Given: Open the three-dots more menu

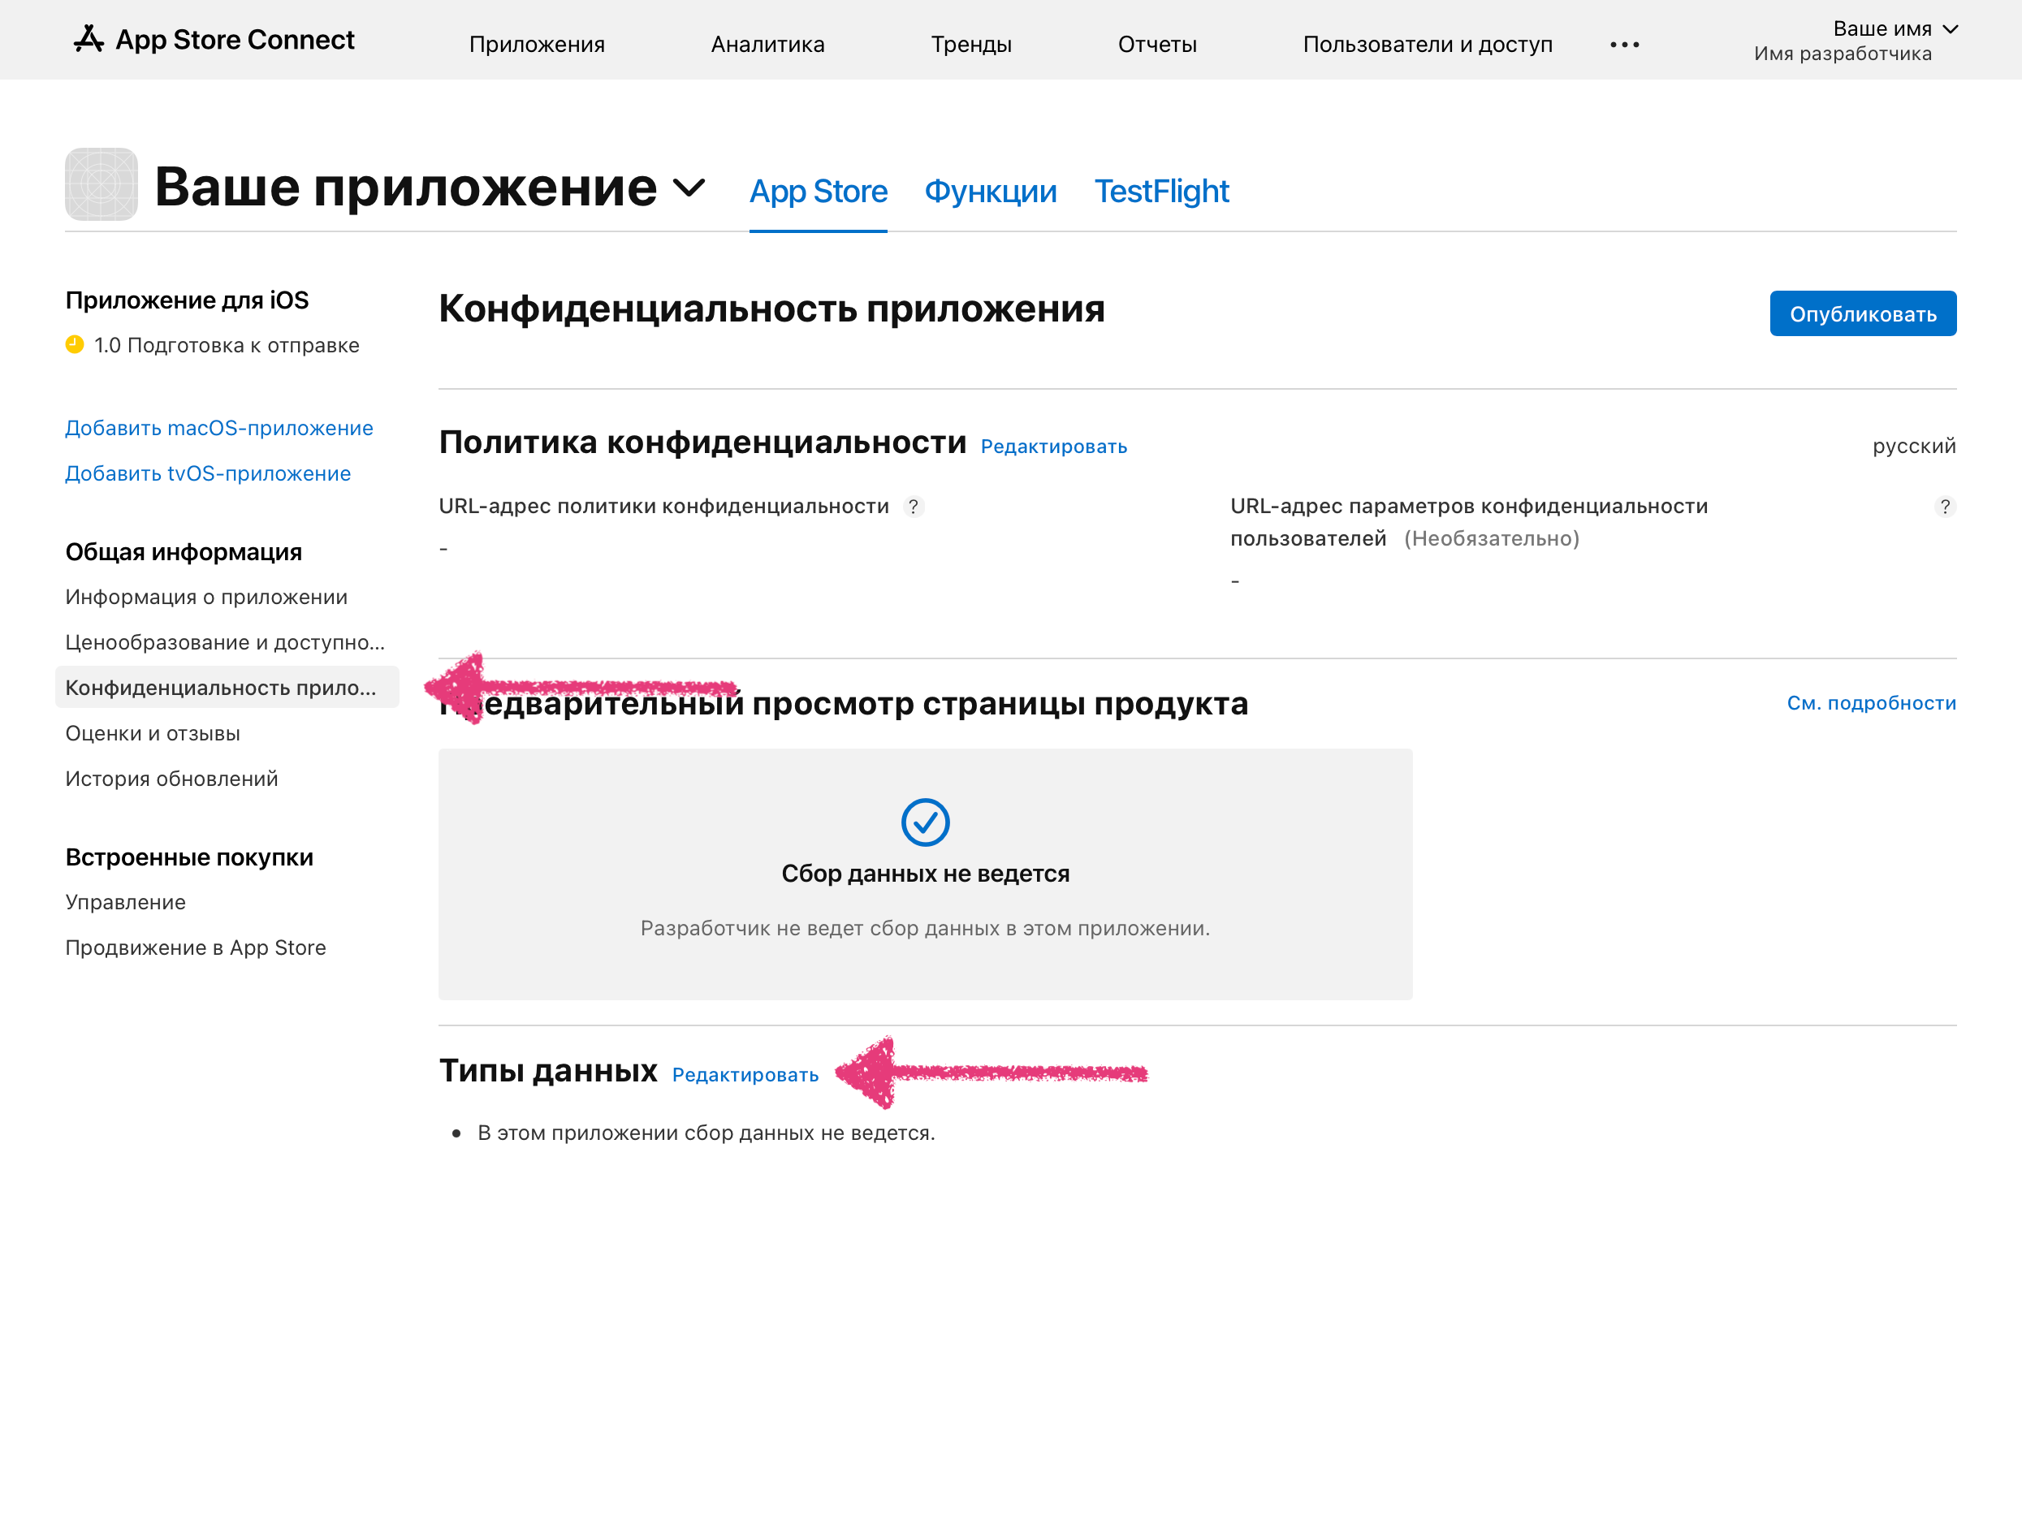Looking at the screenshot, I should click(x=1624, y=45).
